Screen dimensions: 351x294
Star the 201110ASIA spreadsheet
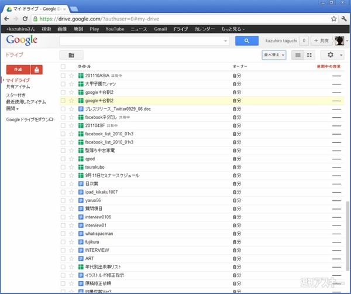tap(71, 76)
